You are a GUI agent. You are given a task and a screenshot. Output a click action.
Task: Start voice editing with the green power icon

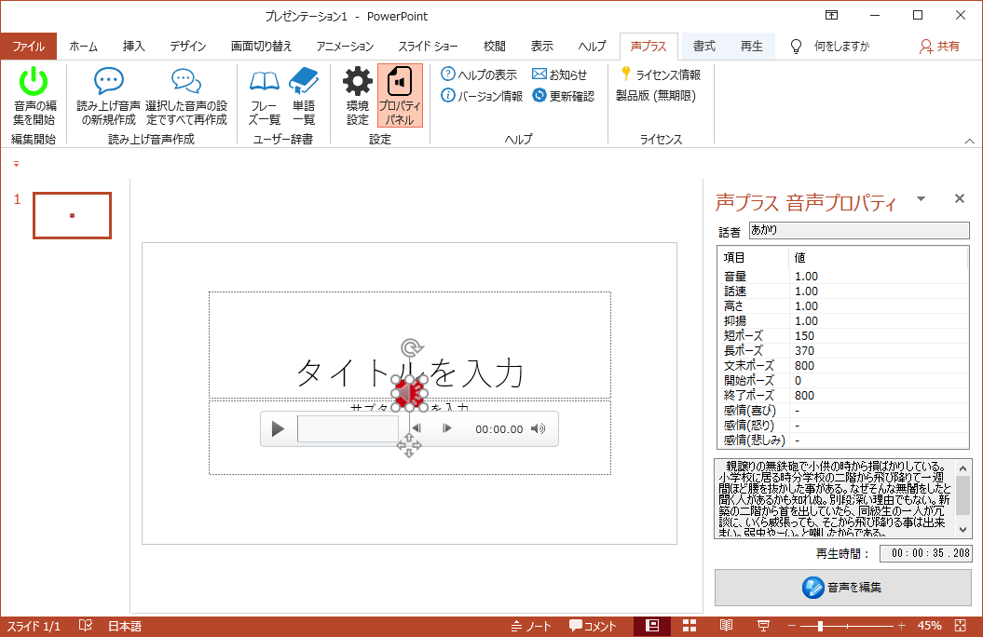[x=34, y=97]
